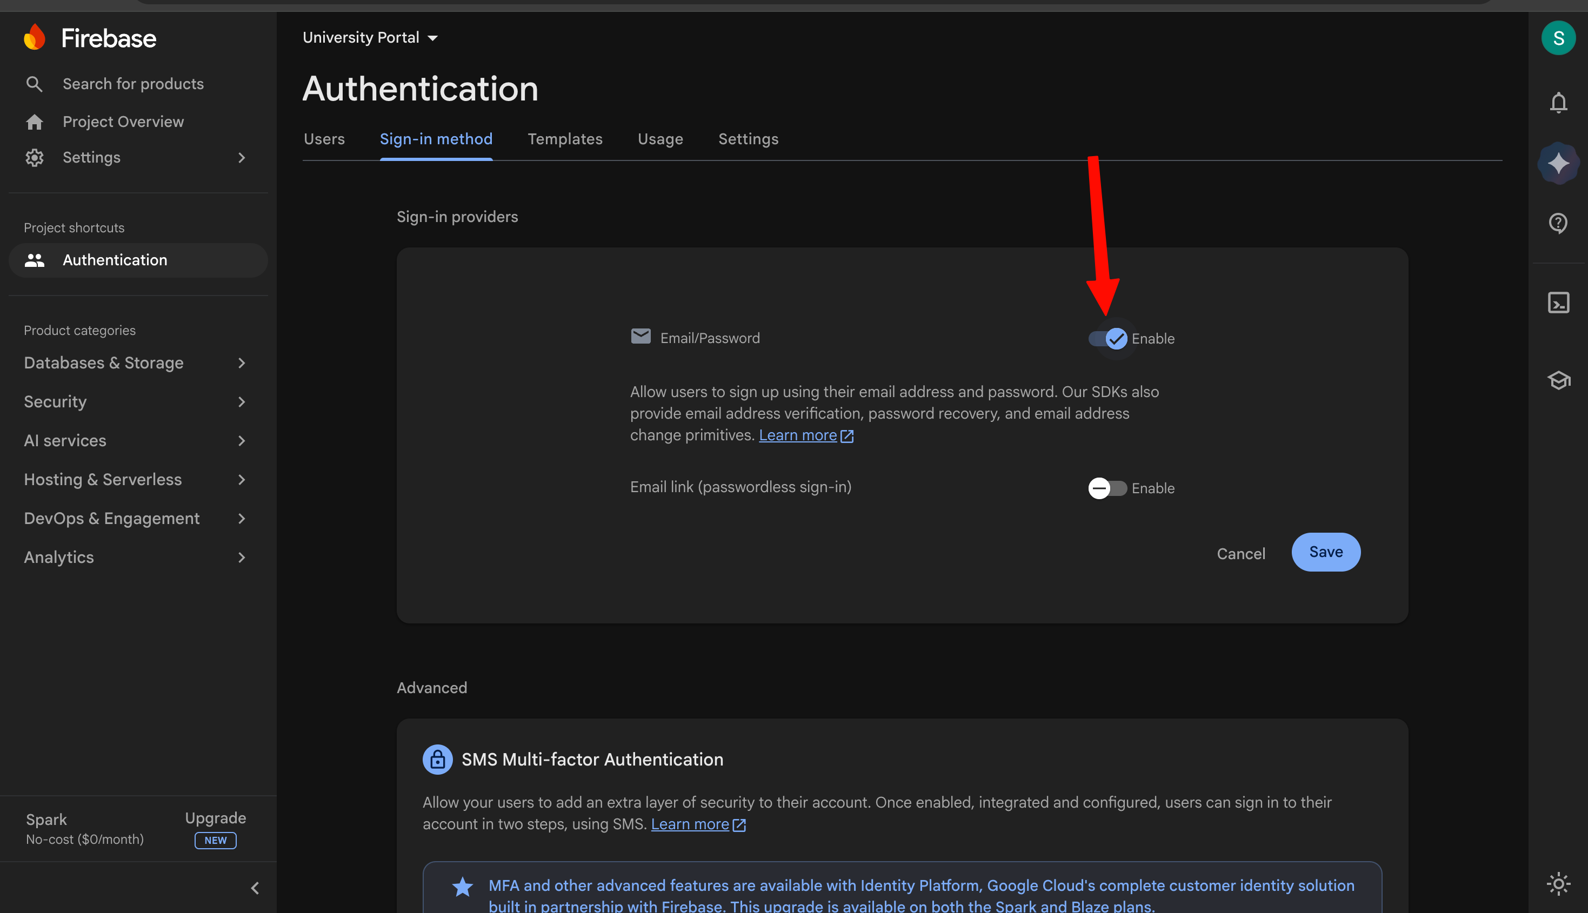Open account avatar S
This screenshot has width=1588, height=913.
1558,38
